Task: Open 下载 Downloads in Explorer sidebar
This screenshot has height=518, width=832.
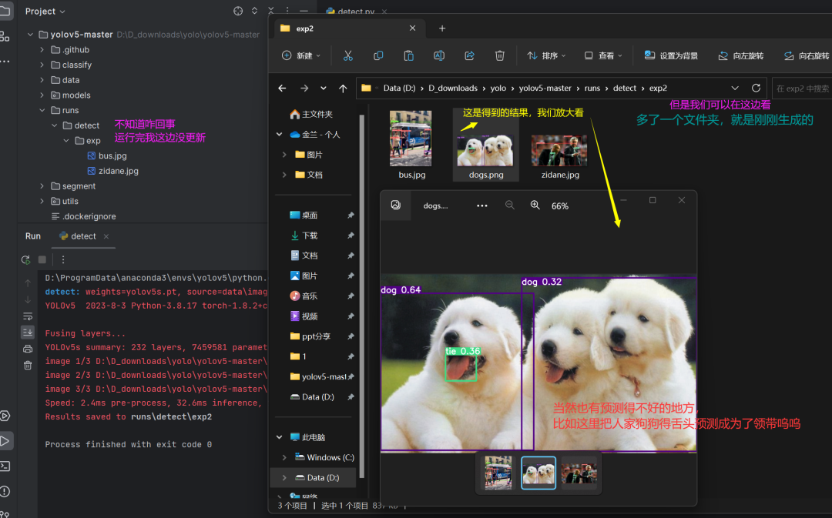Action: coord(310,236)
